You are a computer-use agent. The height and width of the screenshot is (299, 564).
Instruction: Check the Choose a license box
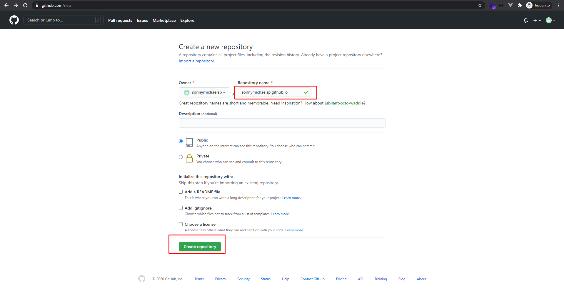(x=181, y=224)
